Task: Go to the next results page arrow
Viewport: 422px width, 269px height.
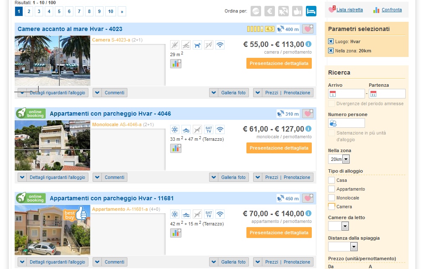Action: point(122,11)
